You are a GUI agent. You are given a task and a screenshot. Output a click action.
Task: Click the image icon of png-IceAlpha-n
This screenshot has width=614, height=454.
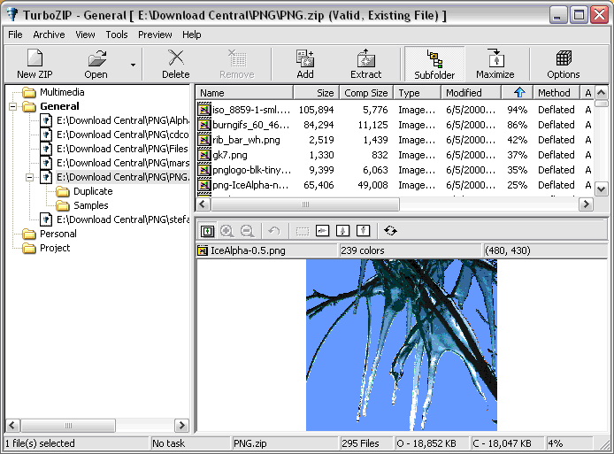coord(204,185)
